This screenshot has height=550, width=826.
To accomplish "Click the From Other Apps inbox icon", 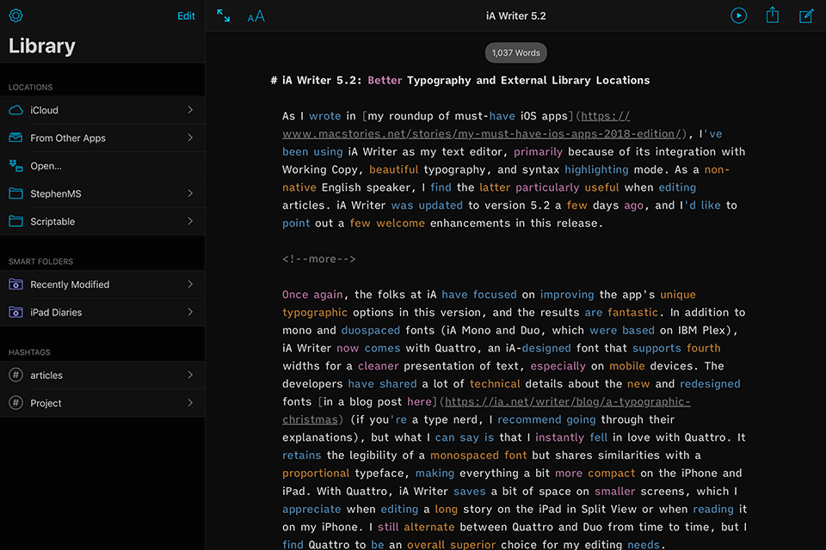I will [15, 137].
